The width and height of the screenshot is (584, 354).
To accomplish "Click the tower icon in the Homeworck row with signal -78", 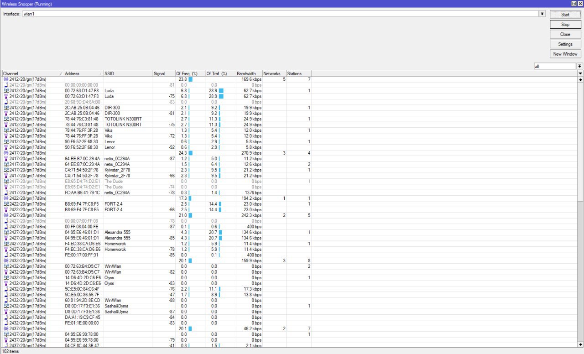I will [x=6, y=250].
